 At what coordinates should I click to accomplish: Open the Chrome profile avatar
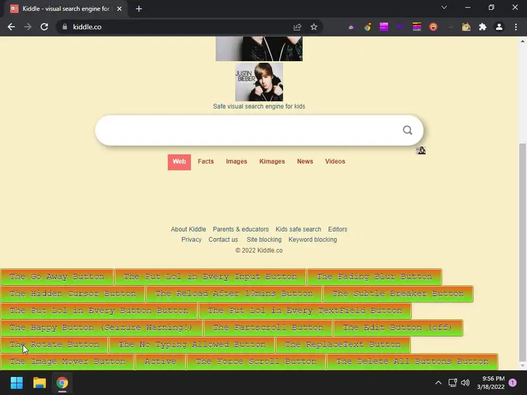click(x=499, y=27)
